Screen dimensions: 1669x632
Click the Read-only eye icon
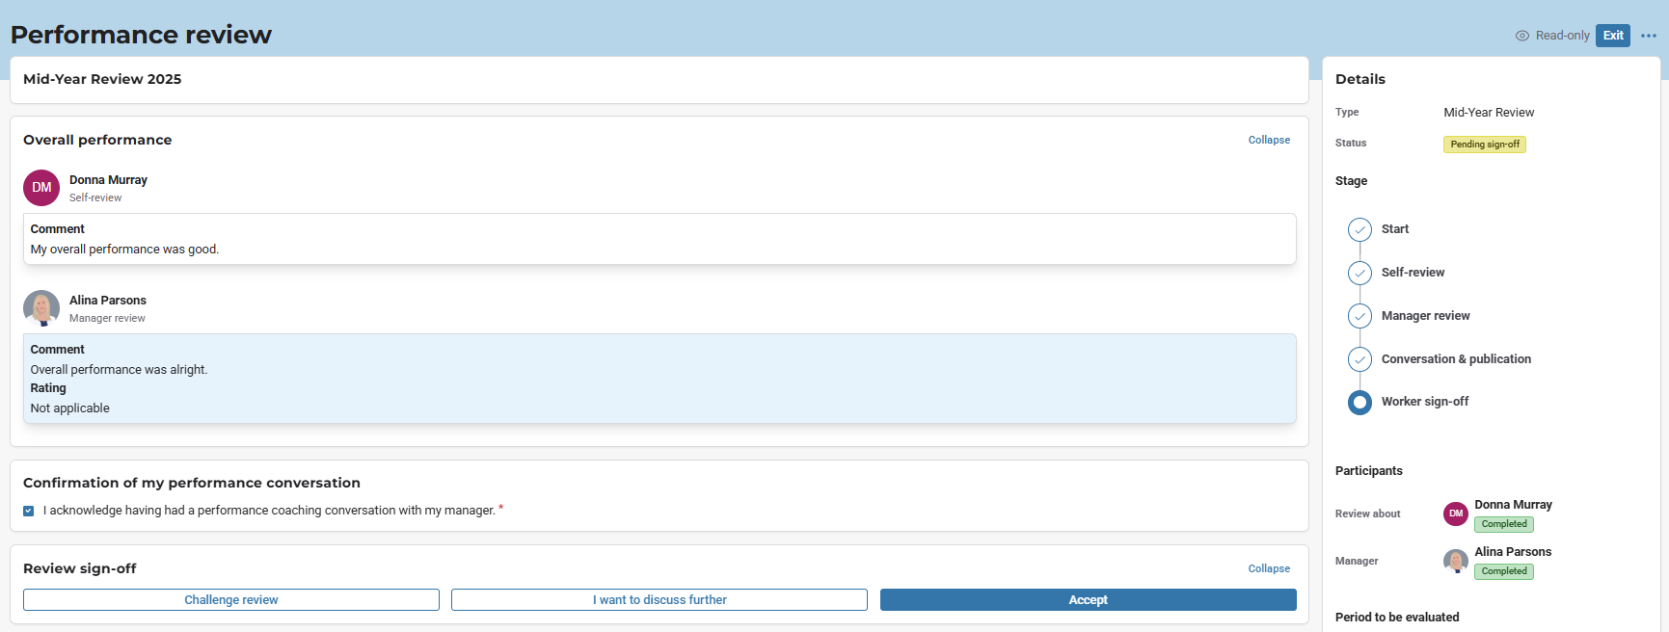[x=1522, y=36]
